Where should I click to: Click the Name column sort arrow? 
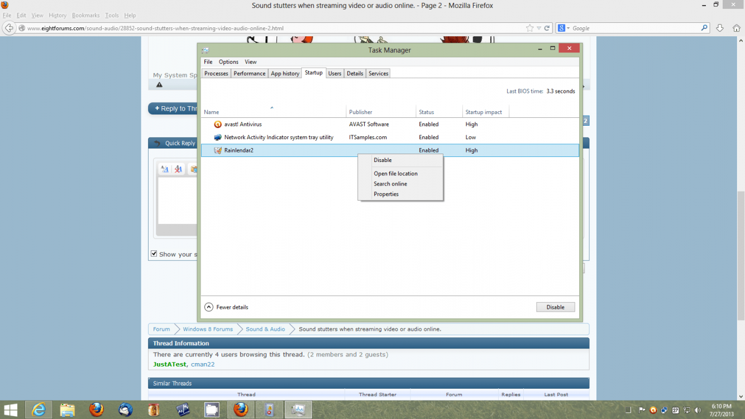click(x=272, y=107)
